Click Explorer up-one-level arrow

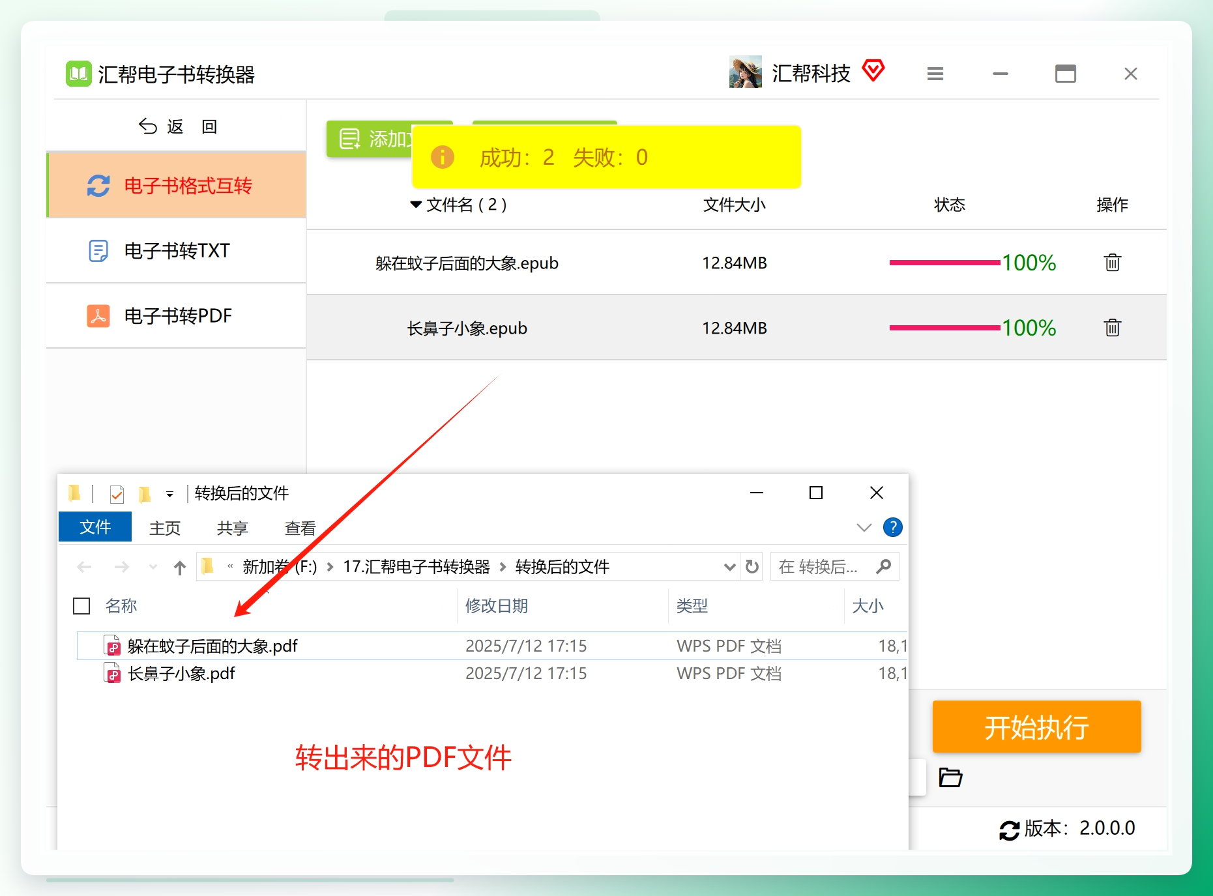180,568
